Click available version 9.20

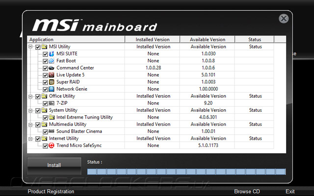(208, 103)
